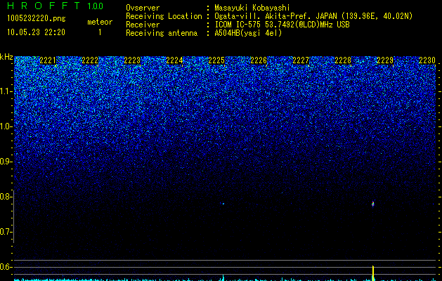Select the file name 1005232220.png

click(37, 18)
